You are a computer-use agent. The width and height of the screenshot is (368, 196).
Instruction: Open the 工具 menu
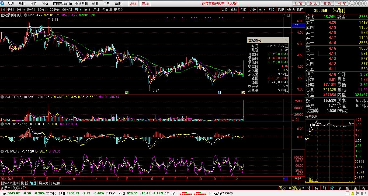[106, 3]
